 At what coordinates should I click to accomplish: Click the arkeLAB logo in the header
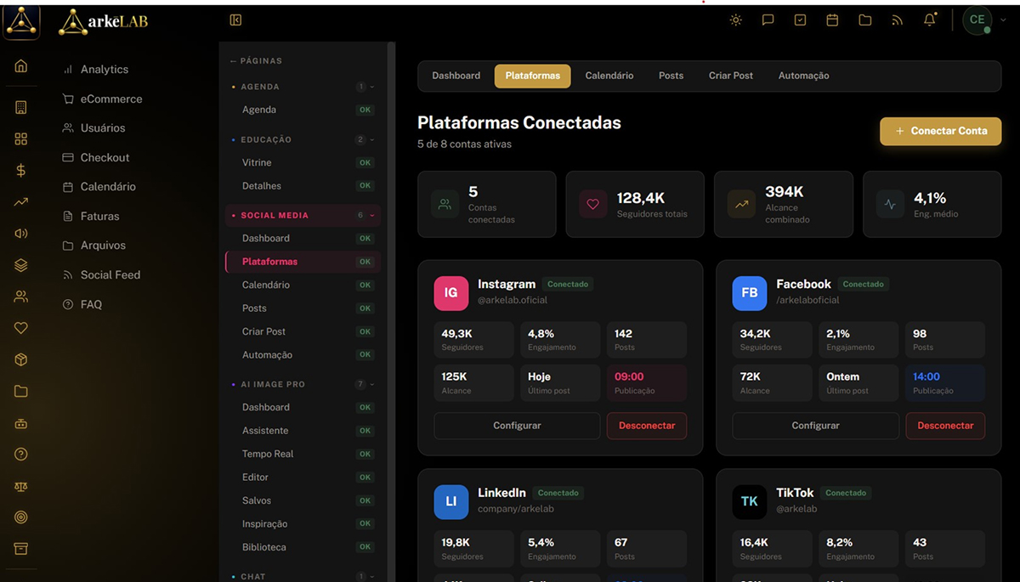[103, 21]
